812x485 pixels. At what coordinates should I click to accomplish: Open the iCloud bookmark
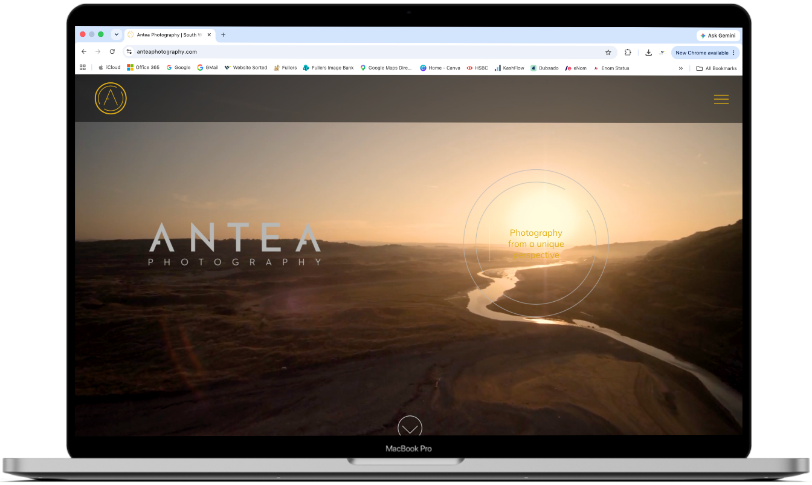coord(109,68)
